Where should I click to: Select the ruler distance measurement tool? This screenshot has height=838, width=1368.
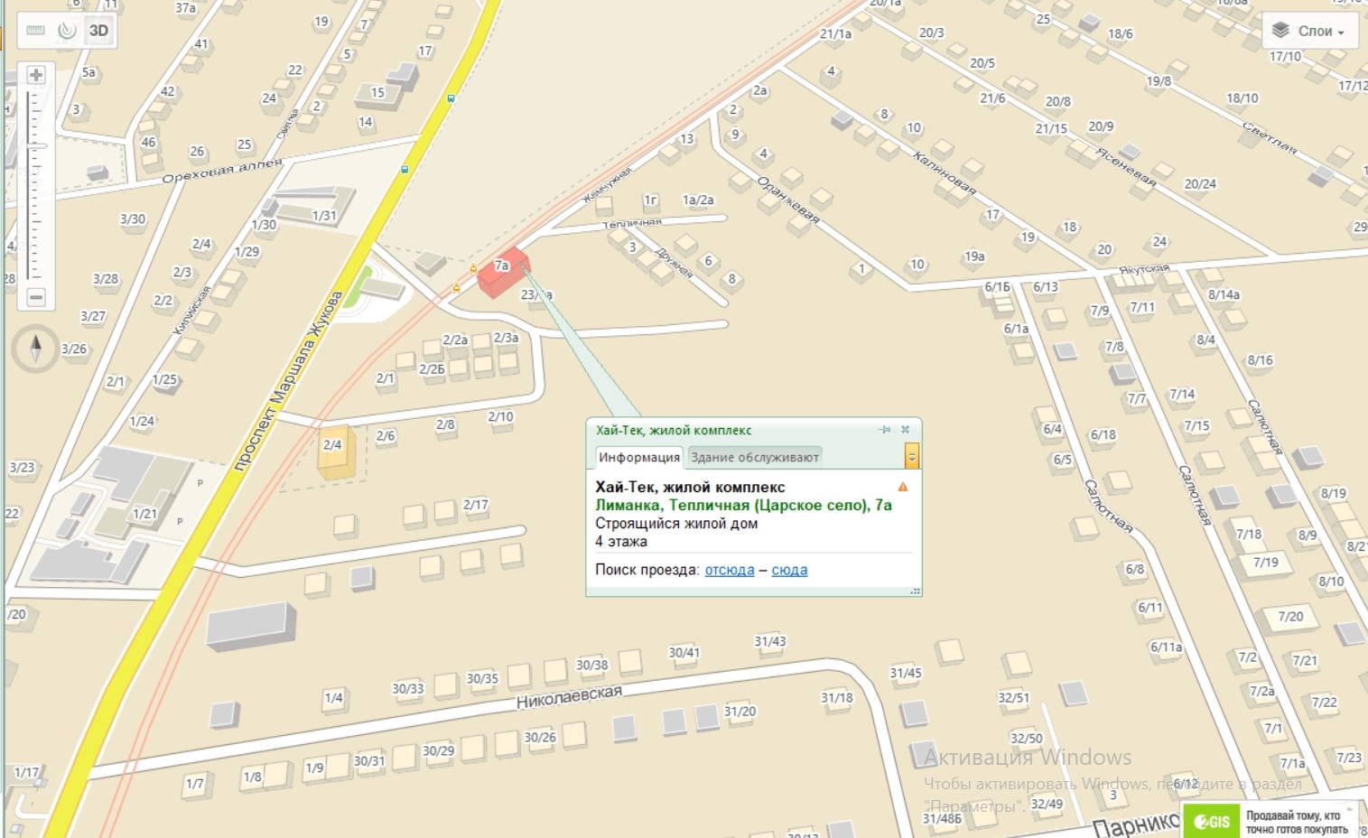pos(36,31)
